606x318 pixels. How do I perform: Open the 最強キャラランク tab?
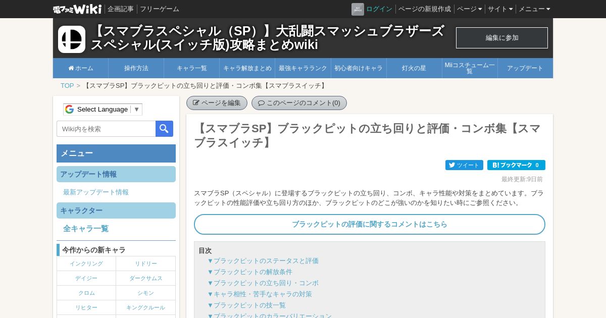pos(303,68)
